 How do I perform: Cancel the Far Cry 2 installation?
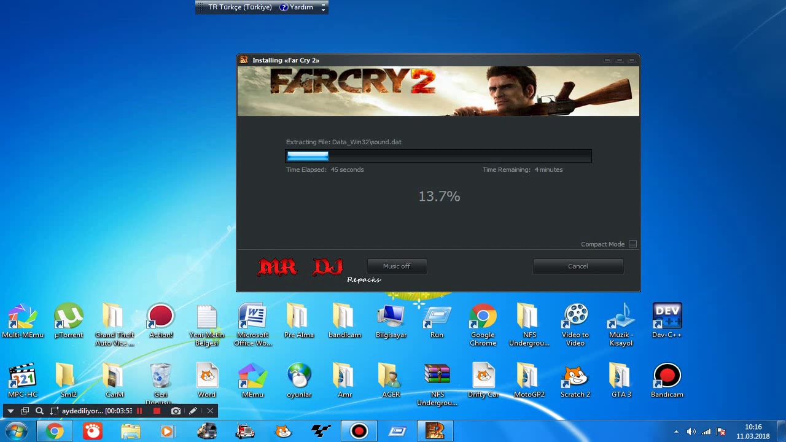tap(577, 266)
